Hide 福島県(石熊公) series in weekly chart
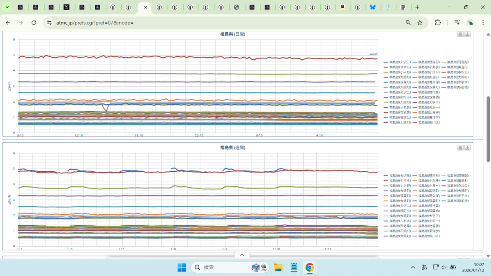Image resolution: width=491 pixels, height=276 pixels. tap(397, 231)
